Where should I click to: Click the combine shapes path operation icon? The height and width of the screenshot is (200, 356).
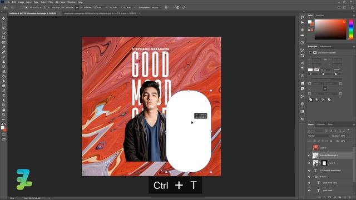[x=311, y=99]
